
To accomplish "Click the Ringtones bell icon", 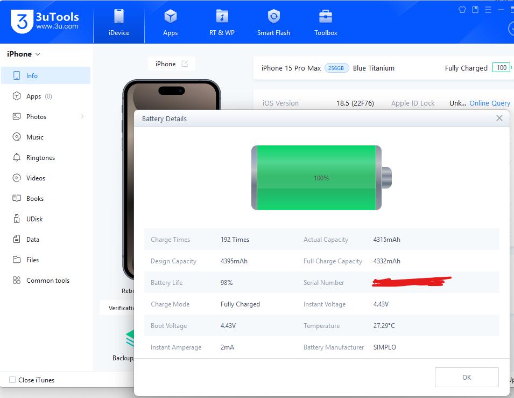I will point(16,157).
